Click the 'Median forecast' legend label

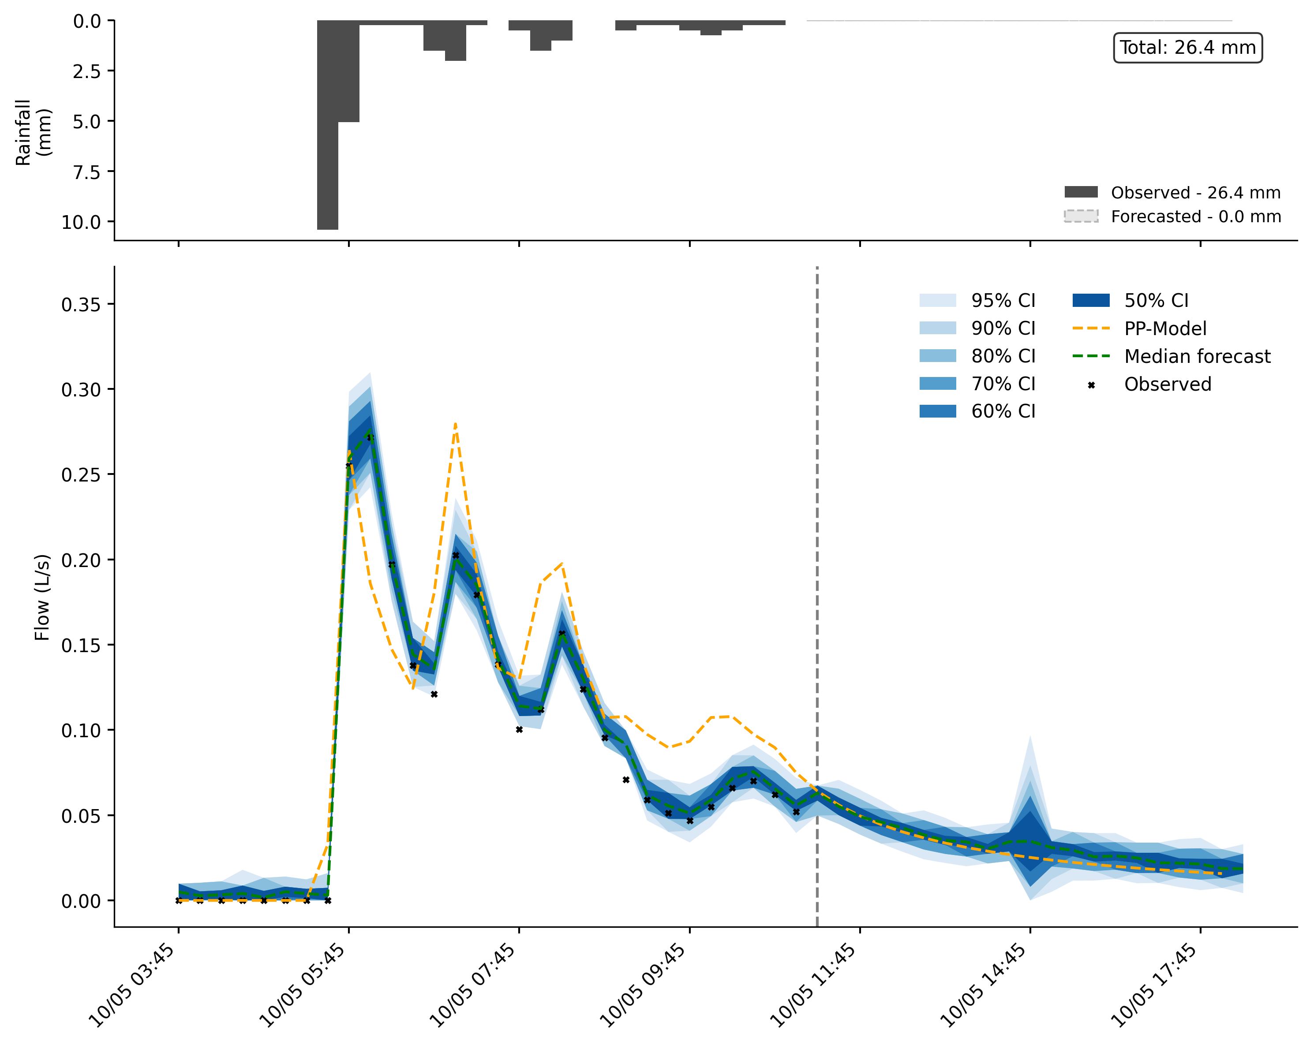[x=1197, y=356]
